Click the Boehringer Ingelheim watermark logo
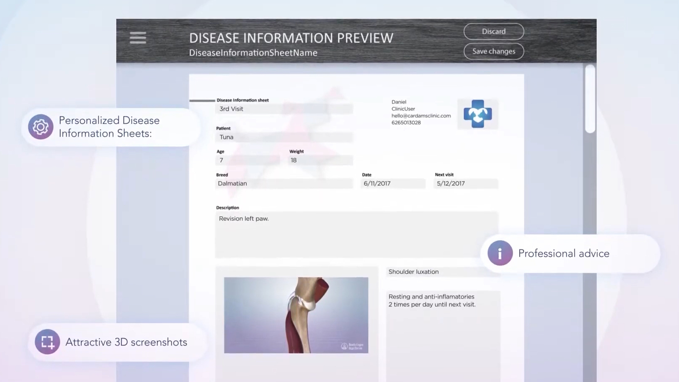679x382 pixels. [x=352, y=346]
